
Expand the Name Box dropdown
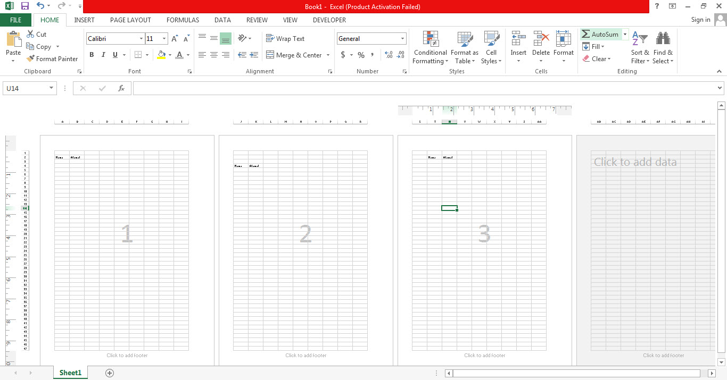point(51,88)
